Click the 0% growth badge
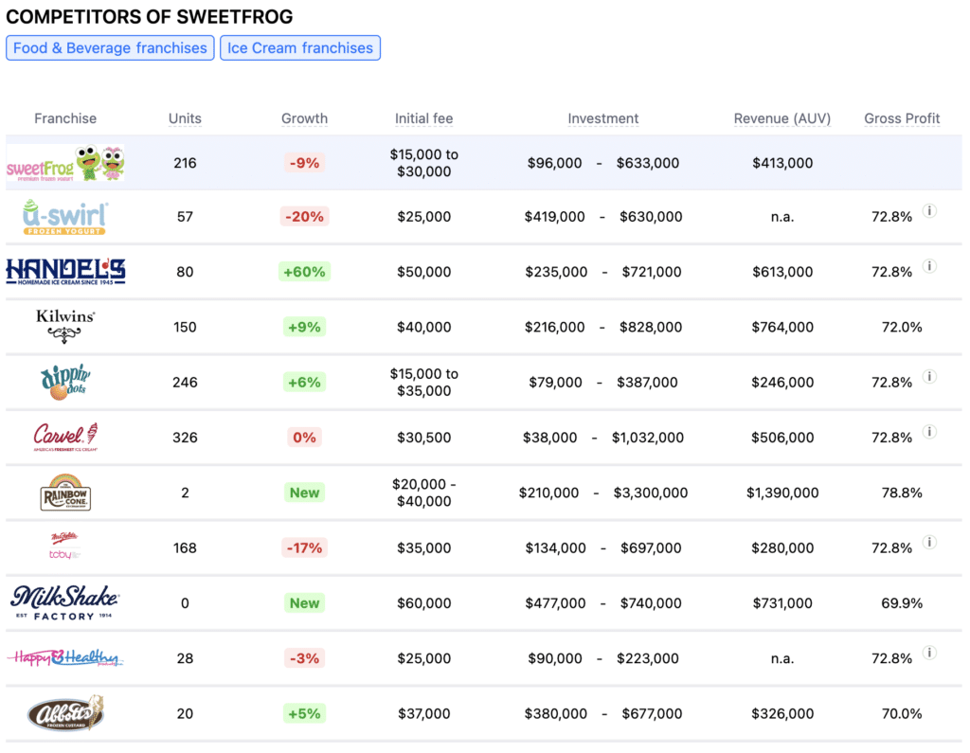Viewport: 970px width, 753px height. click(304, 438)
